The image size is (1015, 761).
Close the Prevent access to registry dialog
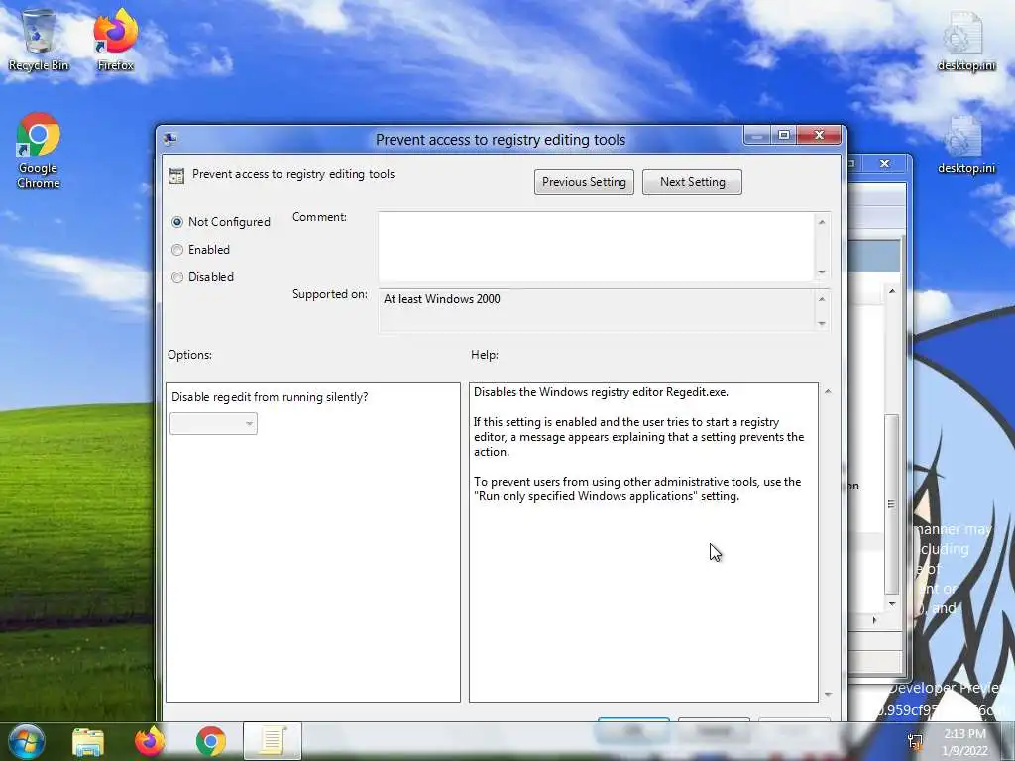point(819,135)
